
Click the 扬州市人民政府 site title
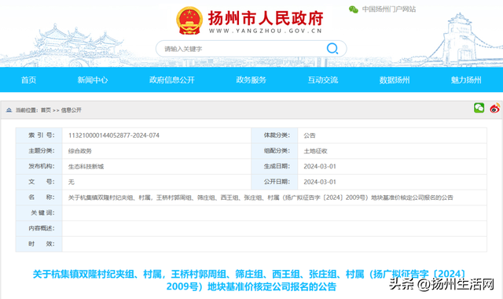click(x=266, y=18)
